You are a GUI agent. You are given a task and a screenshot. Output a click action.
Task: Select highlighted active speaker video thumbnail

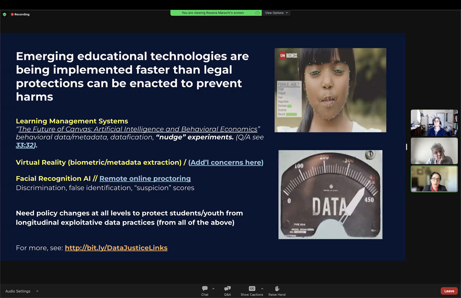pos(434,179)
